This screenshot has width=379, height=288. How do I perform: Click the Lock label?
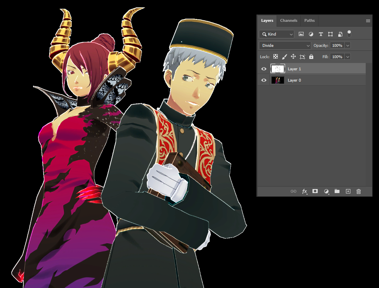point(264,57)
